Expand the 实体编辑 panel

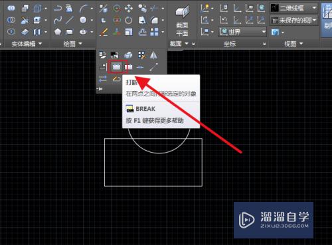[x=27, y=44]
